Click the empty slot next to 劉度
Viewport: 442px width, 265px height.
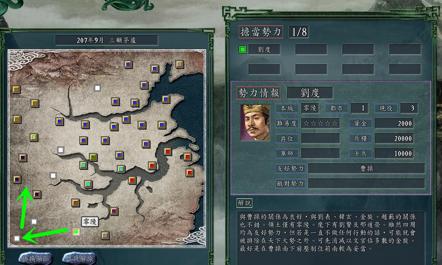[x=311, y=50]
